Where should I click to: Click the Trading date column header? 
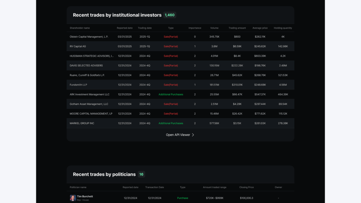click(x=145, y=28)
